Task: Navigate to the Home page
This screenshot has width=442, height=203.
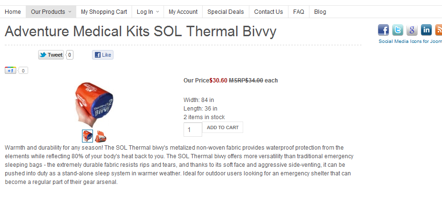Action: click(x=13, y=12)
